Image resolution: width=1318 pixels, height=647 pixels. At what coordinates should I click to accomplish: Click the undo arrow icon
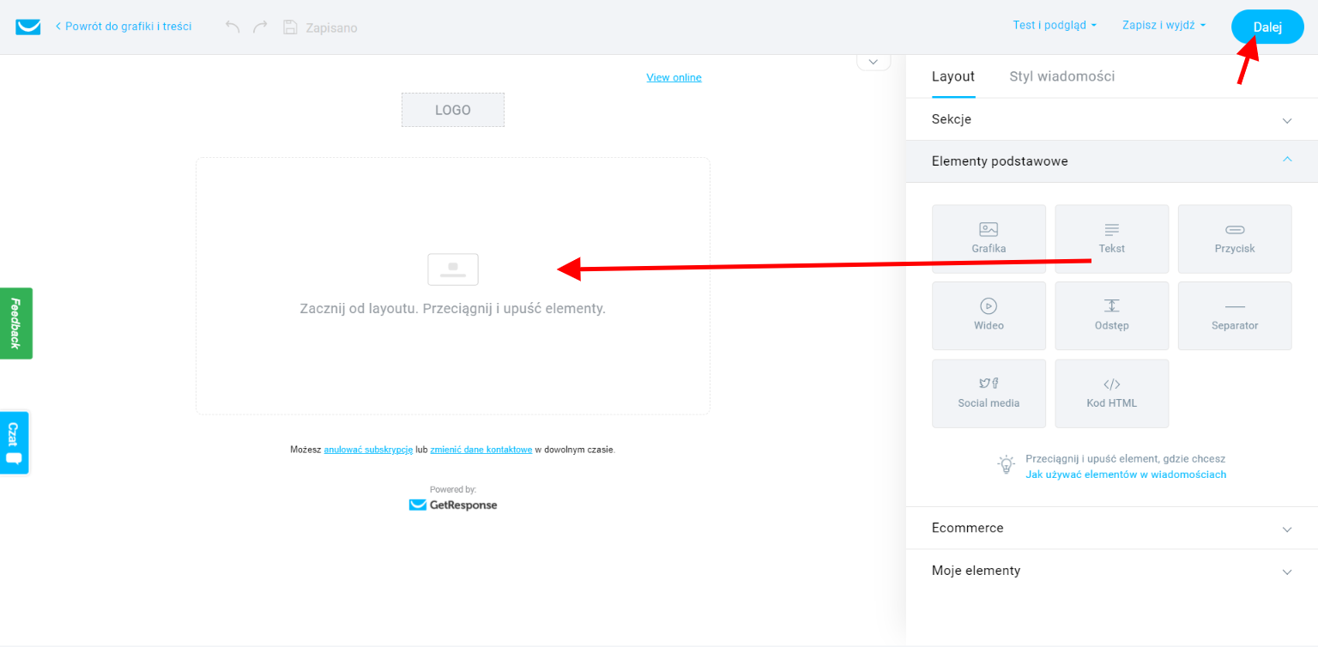[x=233, y=27]
